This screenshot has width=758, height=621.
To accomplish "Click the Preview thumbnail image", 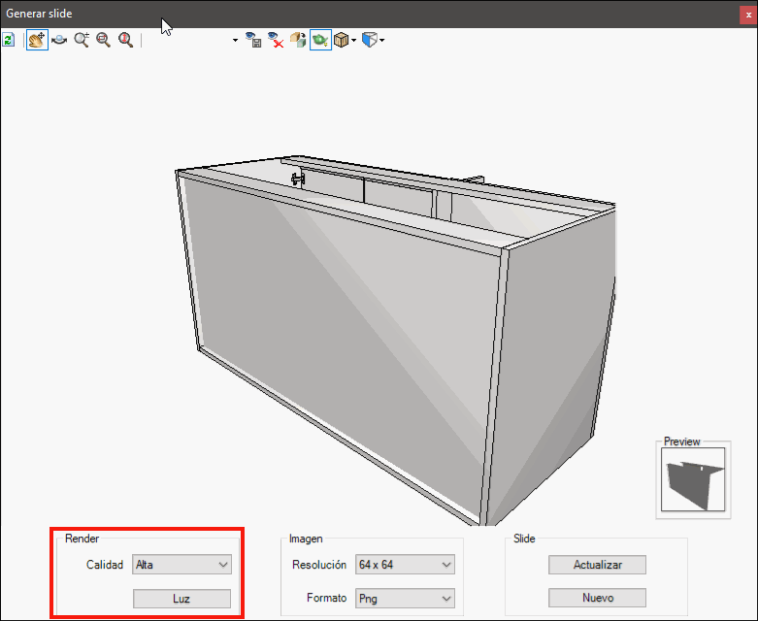I will (693, 479).
